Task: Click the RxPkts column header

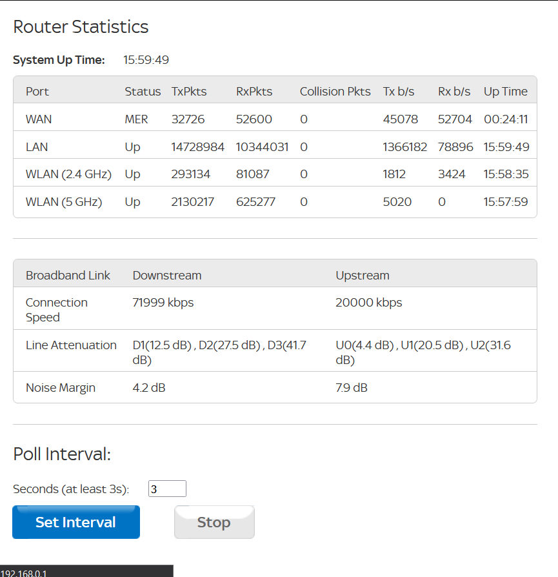Action: [254, 92]
